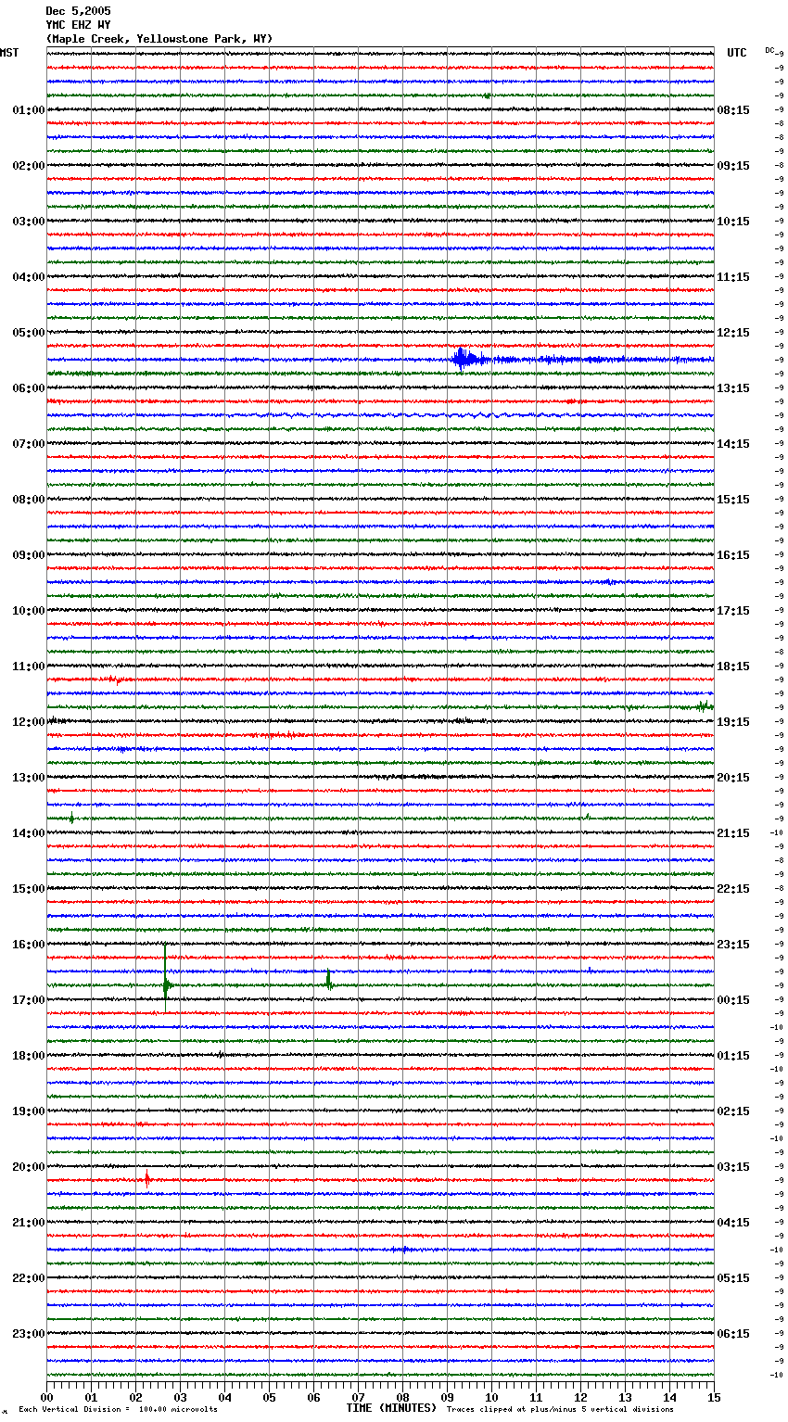Screen dimensions: 788x1422
Task: Click the tall green spike on the 16:00 hour trace
Action: (166, 979)
